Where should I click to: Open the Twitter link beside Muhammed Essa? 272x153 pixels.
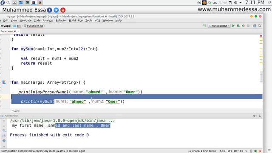(x=56, y=10)
